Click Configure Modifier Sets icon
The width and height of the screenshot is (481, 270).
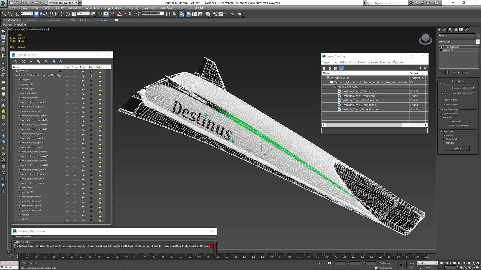465,72
